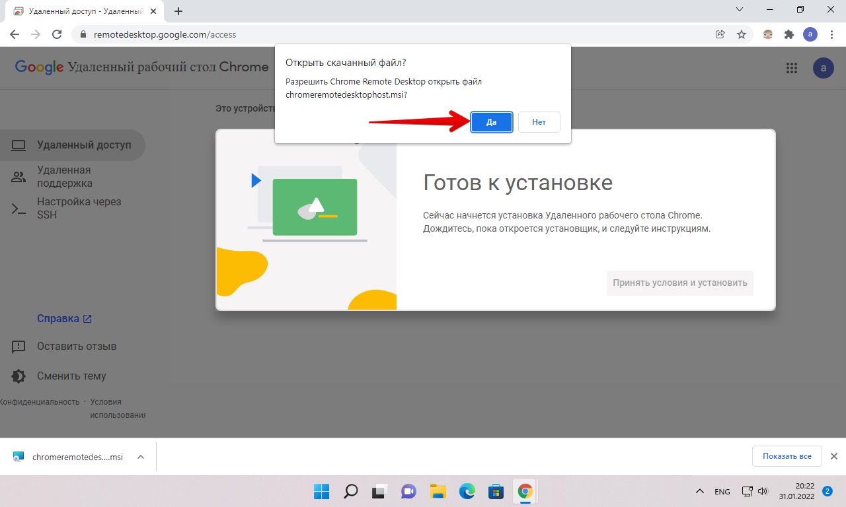Viewport: 846px width, 507px height.
Task: Open the Chrome profile avatar in the toolbar
Action: 810,34
